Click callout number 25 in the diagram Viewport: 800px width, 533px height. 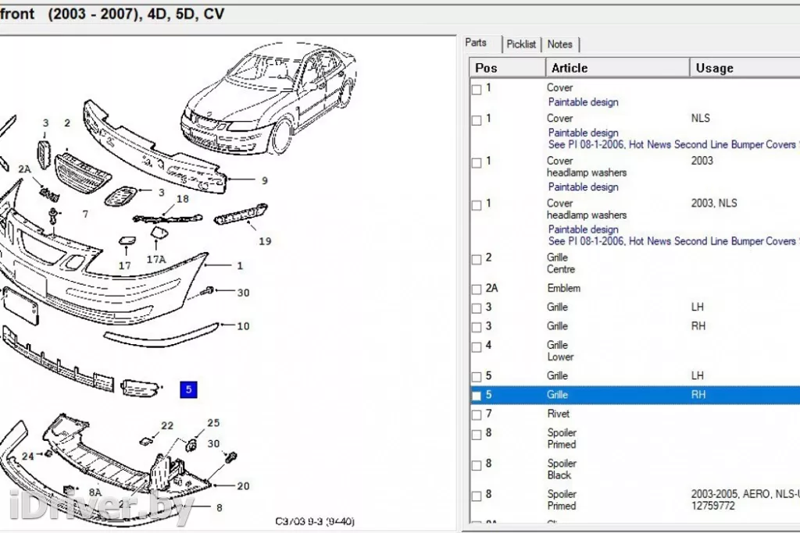[213, 423]
